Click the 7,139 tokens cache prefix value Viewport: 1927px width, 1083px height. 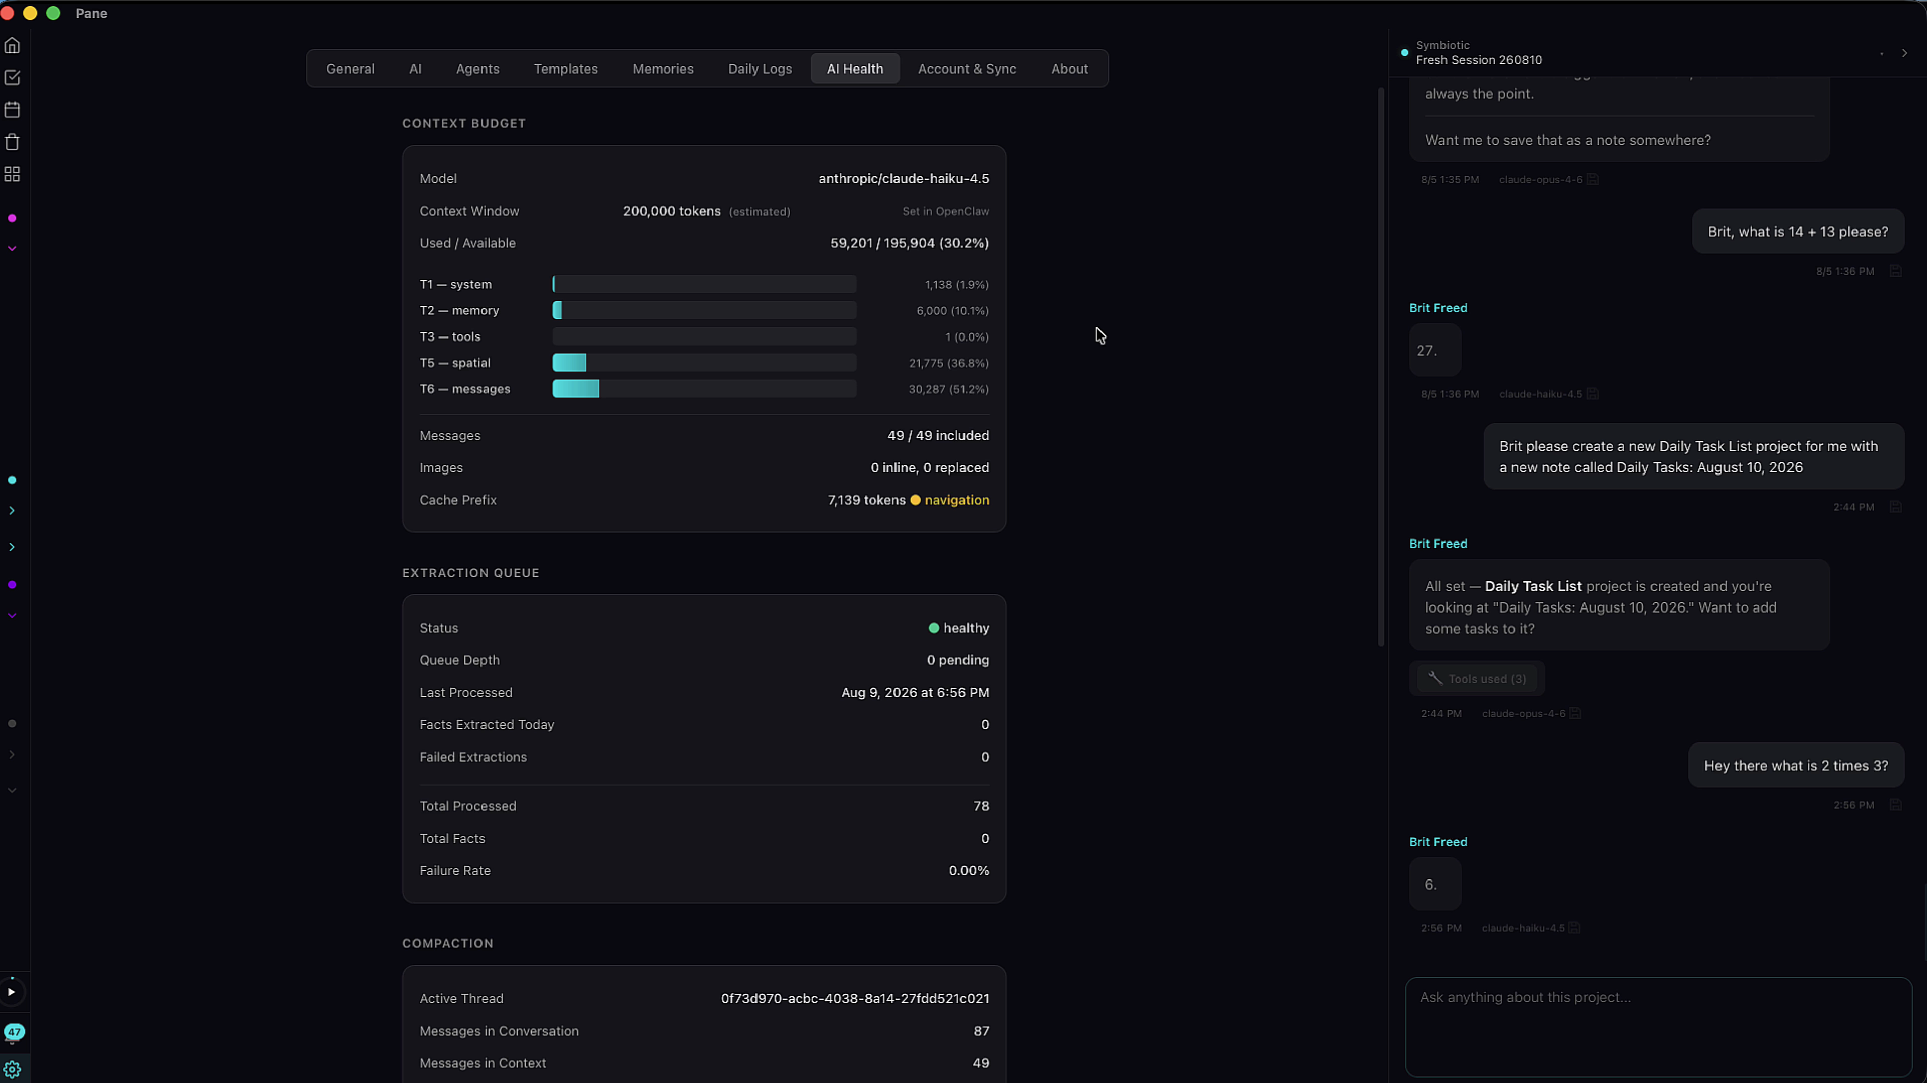point(866,500)
